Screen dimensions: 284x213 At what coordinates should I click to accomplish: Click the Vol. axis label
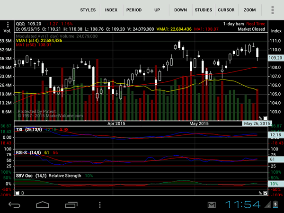pyautogui.click(x=7, y=31)
